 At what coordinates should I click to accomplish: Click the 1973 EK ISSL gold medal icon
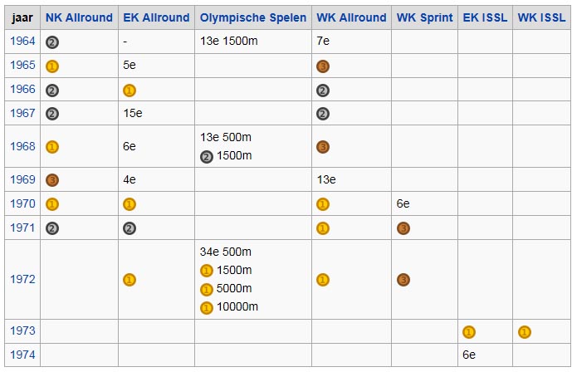[x=469, y=332]
